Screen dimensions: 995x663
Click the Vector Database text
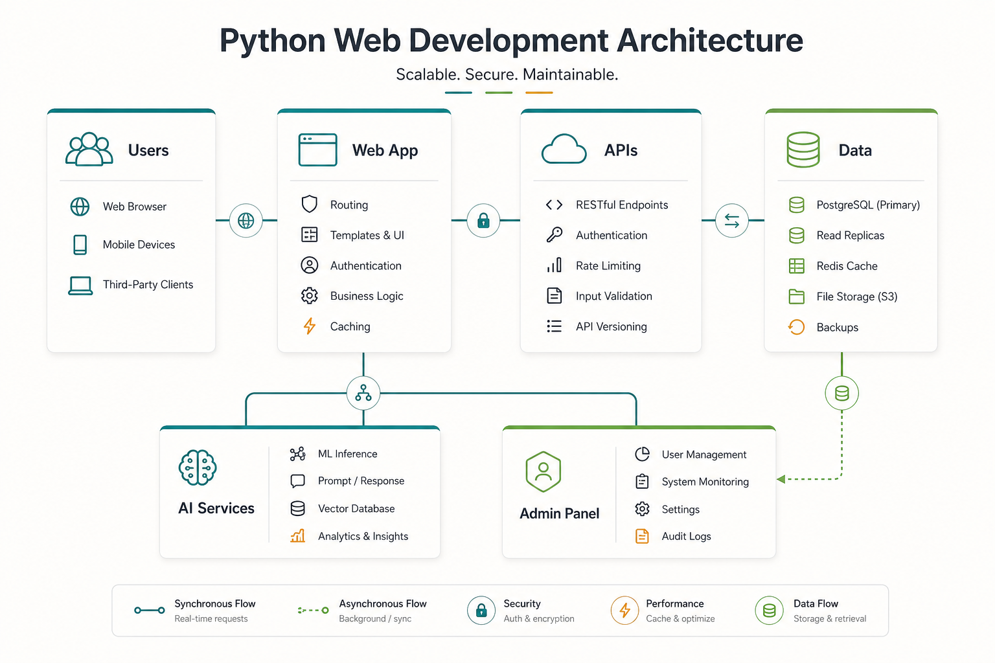point(356,508)
